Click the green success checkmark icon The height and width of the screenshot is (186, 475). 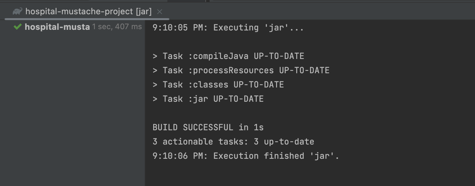tap(18, 27)
